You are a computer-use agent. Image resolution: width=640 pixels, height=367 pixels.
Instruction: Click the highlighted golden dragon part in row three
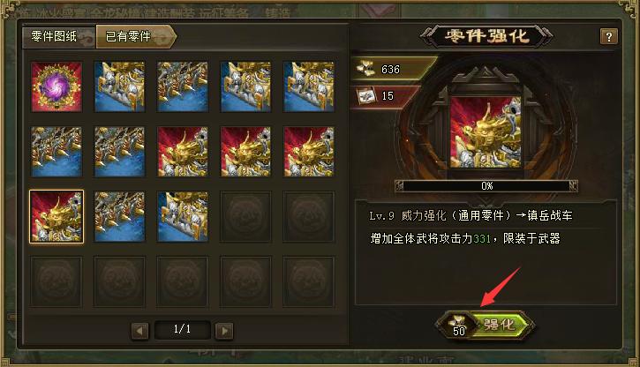56,217
